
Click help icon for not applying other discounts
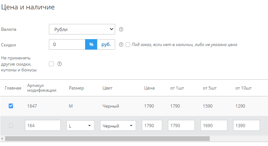(x=60, y=64)
